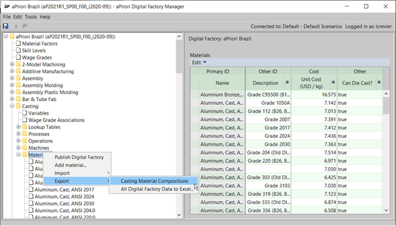The height and width of the screenshot is (226, 396).
Task: Click the column options icon beside Can Die Cast? header
Action: 379,82
